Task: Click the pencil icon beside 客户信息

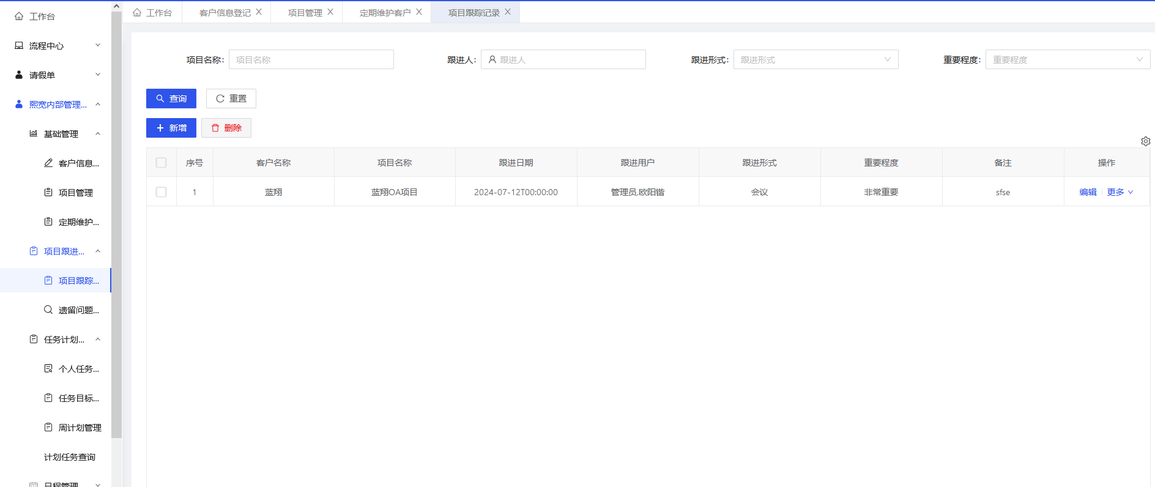Action: tap(48, 163)
